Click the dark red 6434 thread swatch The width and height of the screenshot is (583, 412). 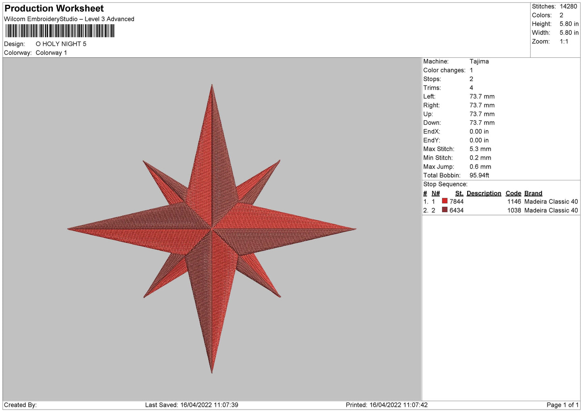tap(445, 210)
